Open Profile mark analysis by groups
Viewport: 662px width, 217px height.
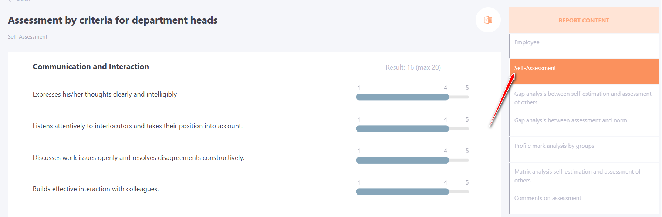[x=584, y=150]
